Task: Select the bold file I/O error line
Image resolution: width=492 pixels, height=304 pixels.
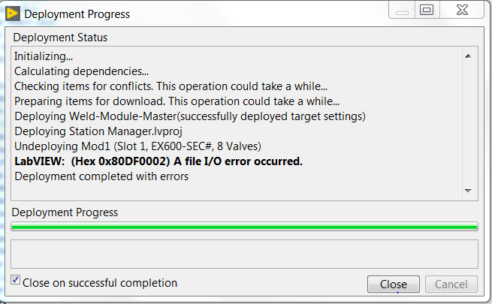Action: point(158,161)
